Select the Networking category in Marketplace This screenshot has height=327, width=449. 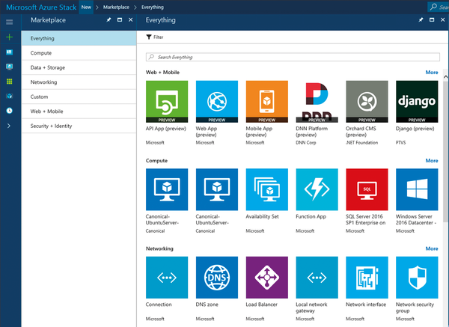(79, 82)
